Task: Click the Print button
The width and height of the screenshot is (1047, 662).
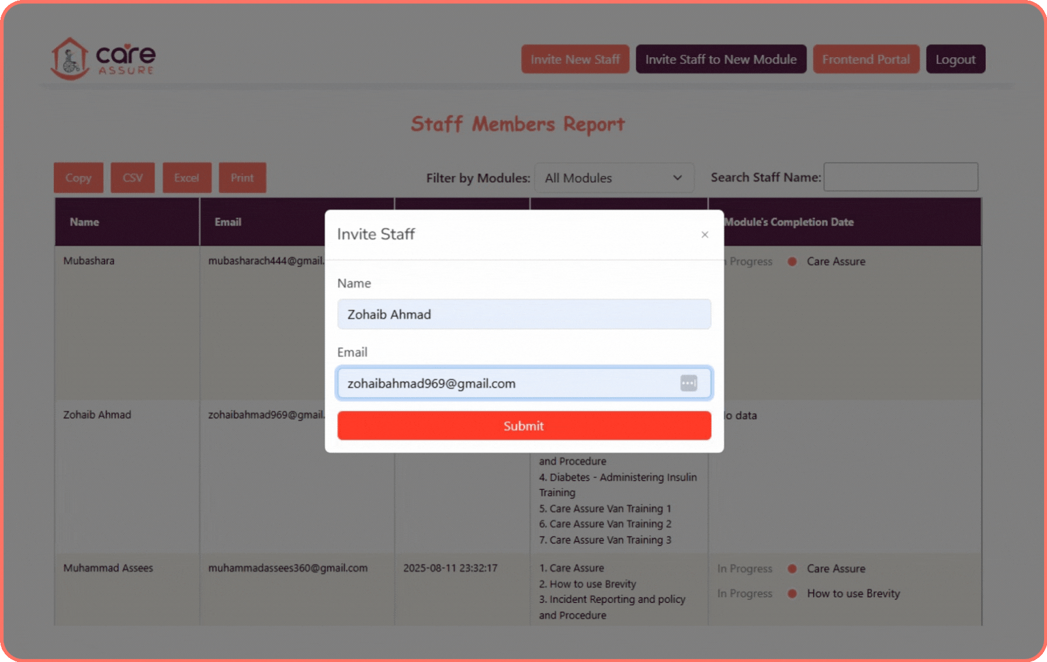Action: coord(242,178)
